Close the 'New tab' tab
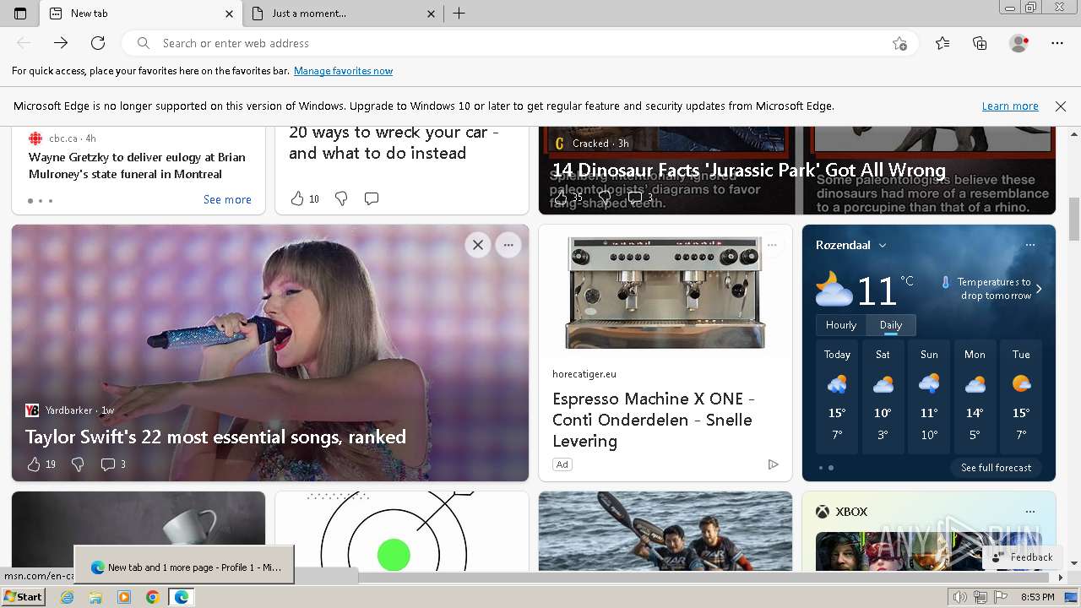1081x608 pixels. (x=229, y=14)
